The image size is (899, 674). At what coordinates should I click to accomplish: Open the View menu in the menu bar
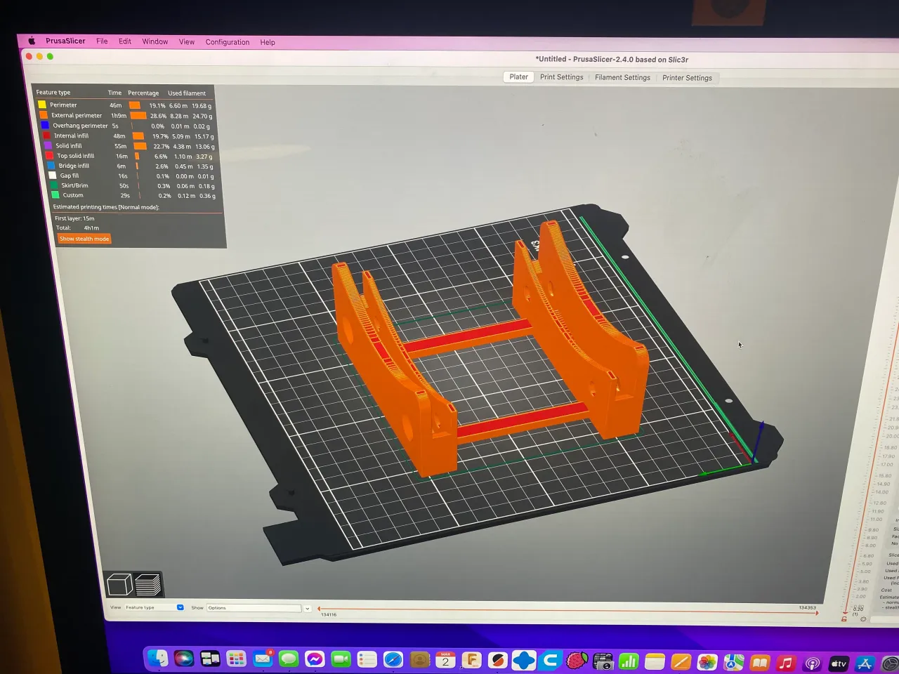[186, 42]
